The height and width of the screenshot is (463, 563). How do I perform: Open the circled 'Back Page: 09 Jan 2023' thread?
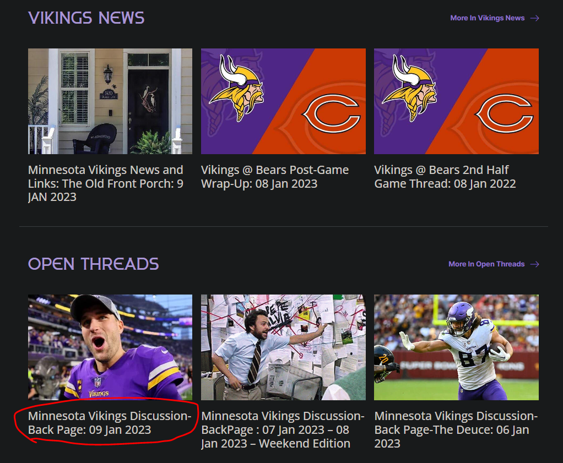point(109,423)
